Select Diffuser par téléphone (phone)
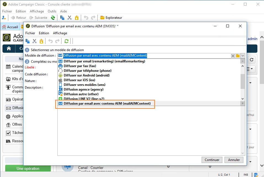264x177 pixels. (87, 71)
